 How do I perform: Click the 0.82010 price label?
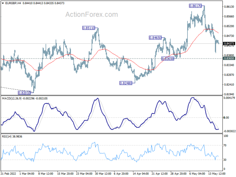(x=24, y=93)
